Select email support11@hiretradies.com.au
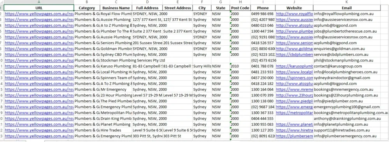This screenshot has height=142, width=389. pyautogui.click(x=347, y=130)
